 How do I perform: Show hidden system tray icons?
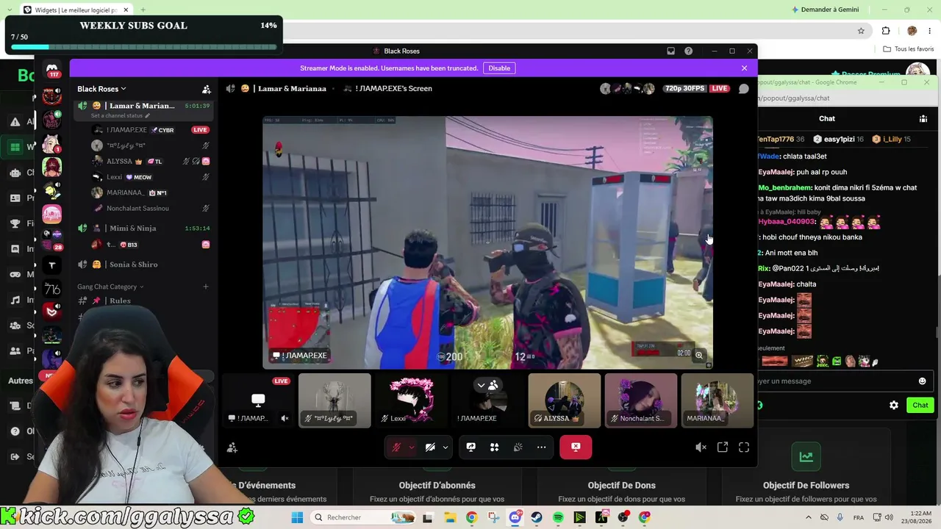(x=809, y=517)
